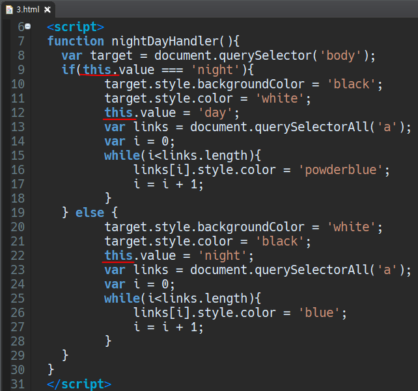Click the 'white' string on line 20
418x391 pixels.
pos(351,227)
